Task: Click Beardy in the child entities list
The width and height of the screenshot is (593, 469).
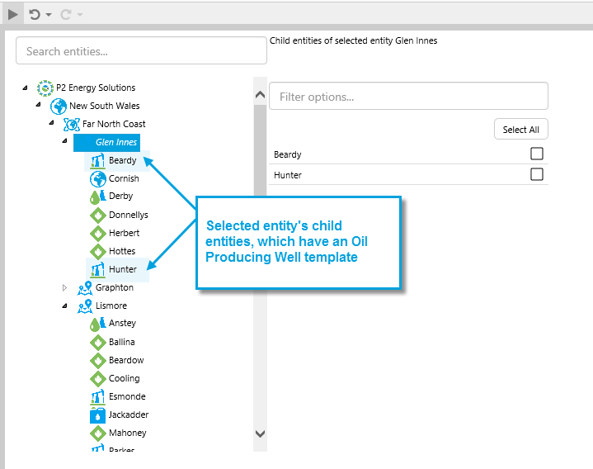Action: point(287,154)
